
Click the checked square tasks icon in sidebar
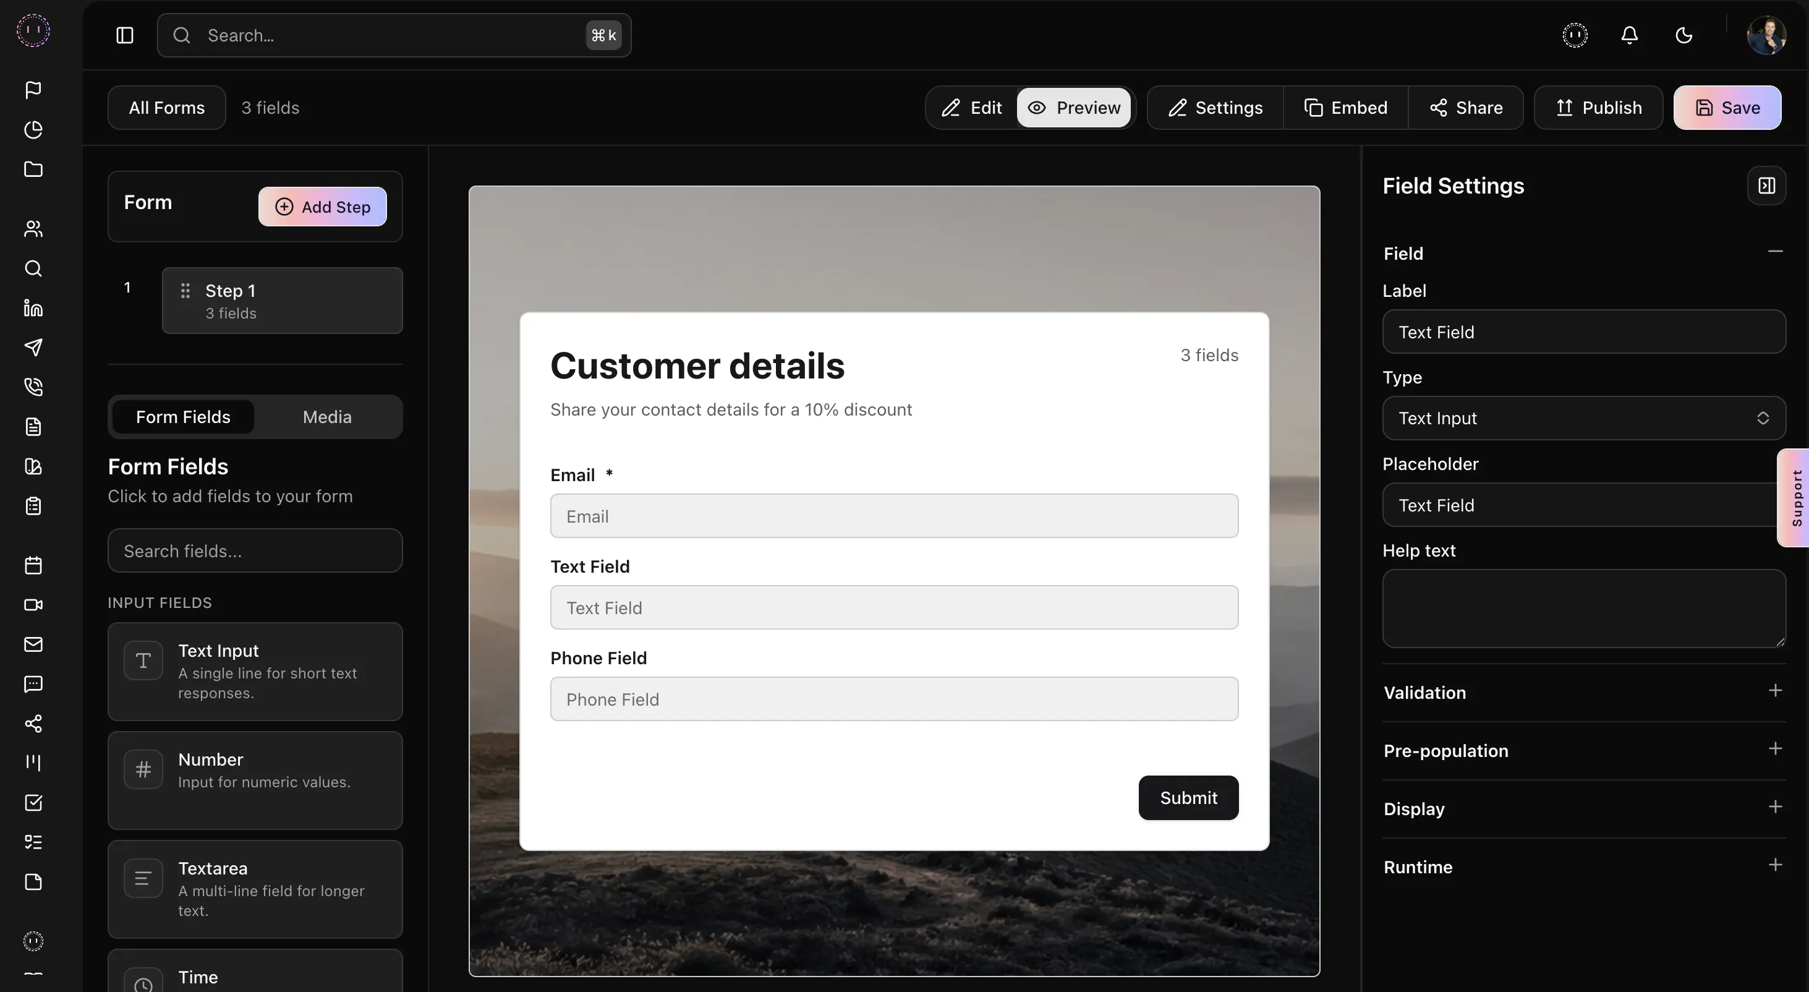click(33, 803)
